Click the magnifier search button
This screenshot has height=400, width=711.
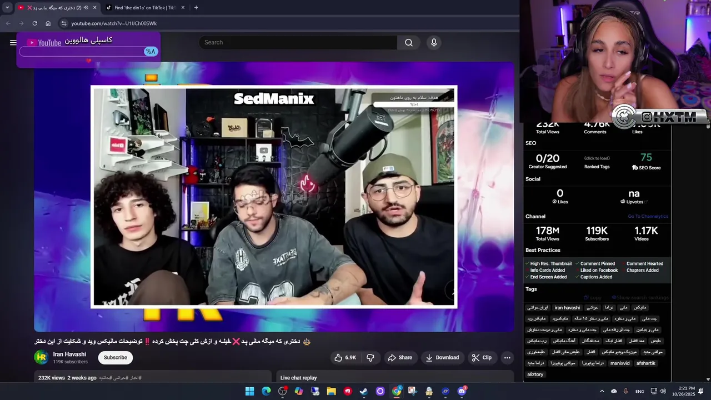[409, 42]
